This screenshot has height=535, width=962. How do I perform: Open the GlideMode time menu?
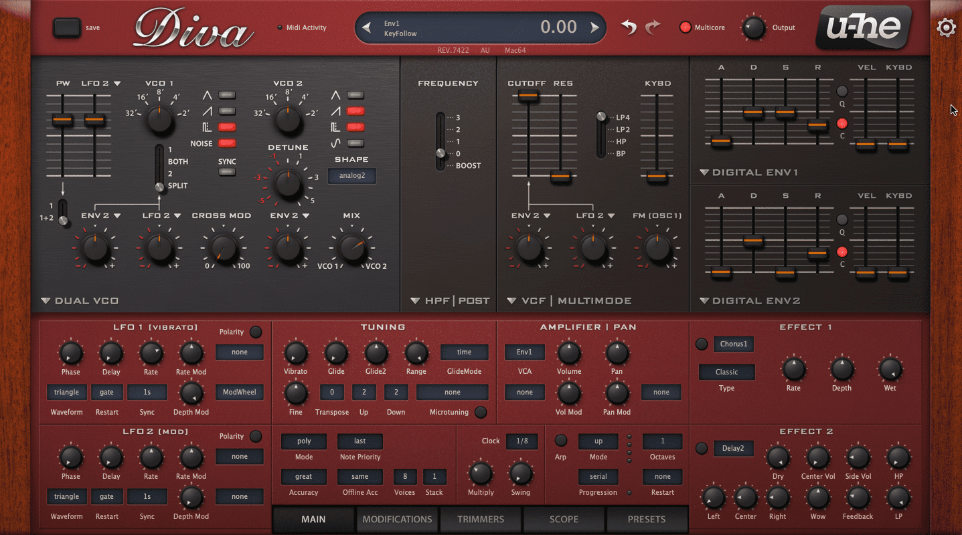pyautogui.click(x=465, y=352)
